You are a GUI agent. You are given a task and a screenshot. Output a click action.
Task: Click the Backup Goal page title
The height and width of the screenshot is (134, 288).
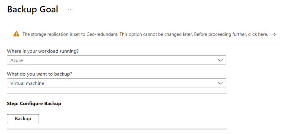pos(32,10)
